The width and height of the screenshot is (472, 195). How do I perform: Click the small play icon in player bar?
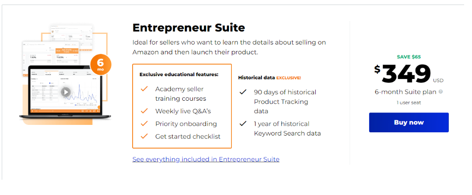click(32, 111)
